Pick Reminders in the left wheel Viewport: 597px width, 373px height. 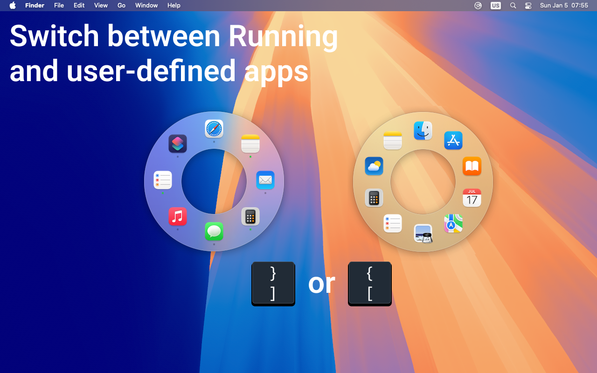(163, 180)
